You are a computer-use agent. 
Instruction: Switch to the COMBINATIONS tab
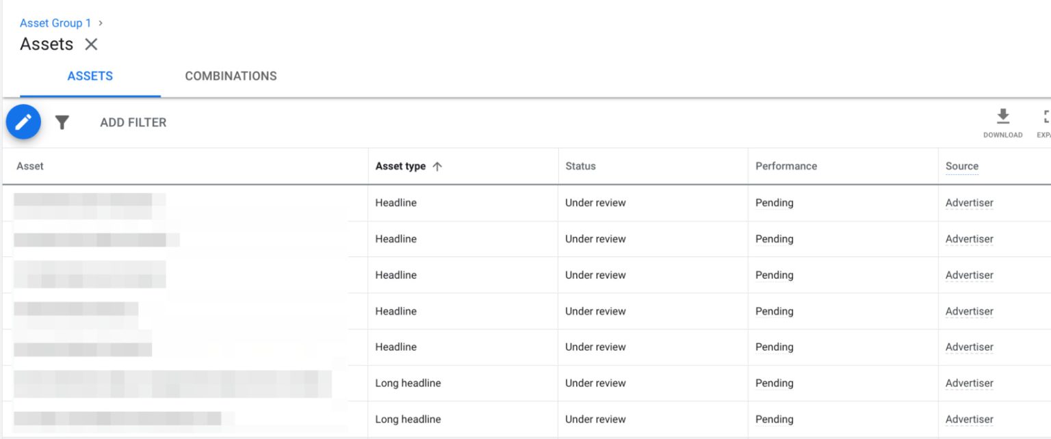(231, 76)
